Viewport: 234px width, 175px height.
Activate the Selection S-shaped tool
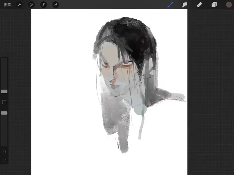pos(43,5)
